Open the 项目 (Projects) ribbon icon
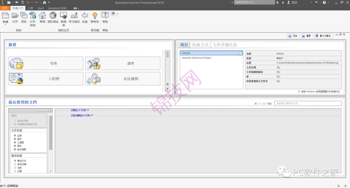Image resolution: width=350 pixels, height=188 pixels. click(x=24, y=16)
